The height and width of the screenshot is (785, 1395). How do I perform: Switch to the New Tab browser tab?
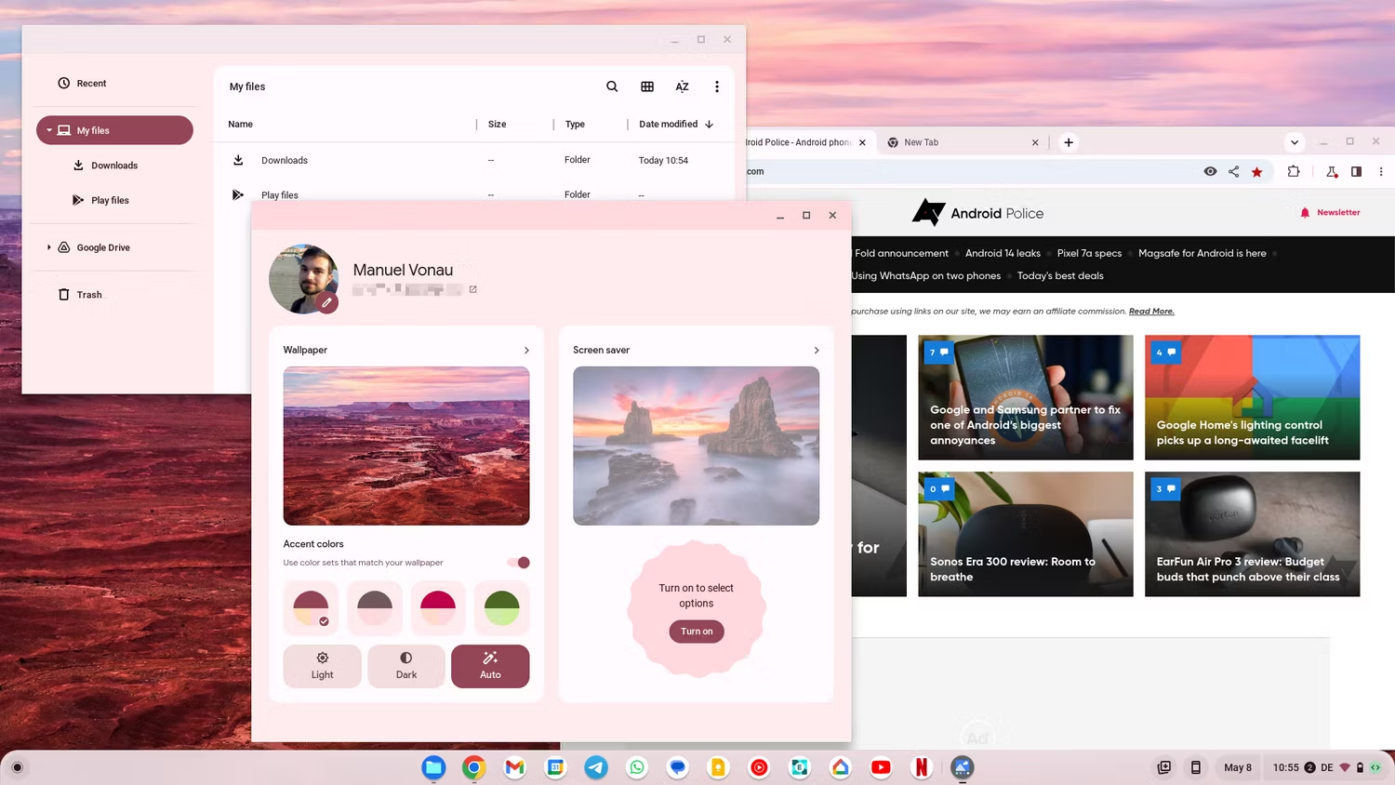point(958,142)
